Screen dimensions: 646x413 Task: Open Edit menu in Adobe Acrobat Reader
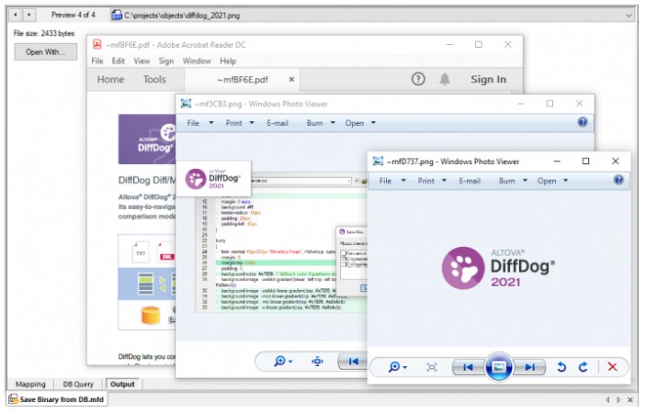[x=119, y=61]
